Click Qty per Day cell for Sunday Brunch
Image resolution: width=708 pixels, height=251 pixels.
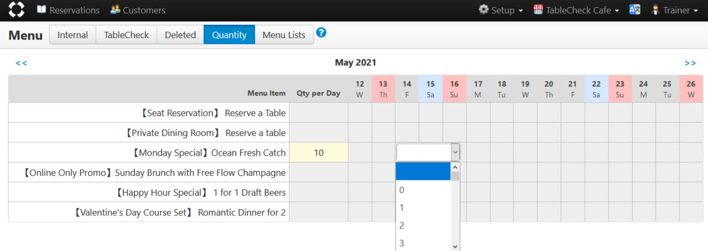[x=319, y=172]
